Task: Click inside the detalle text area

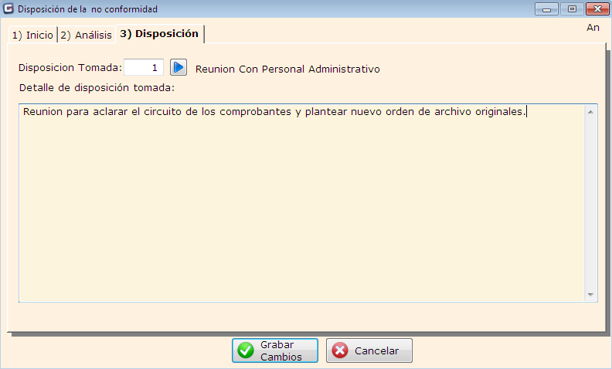Action: [x=301, y=208]
